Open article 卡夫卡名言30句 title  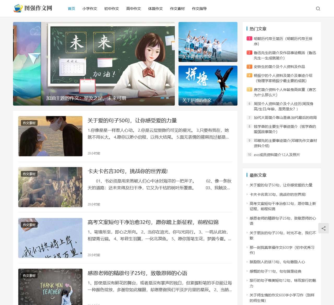coord(128,171)
